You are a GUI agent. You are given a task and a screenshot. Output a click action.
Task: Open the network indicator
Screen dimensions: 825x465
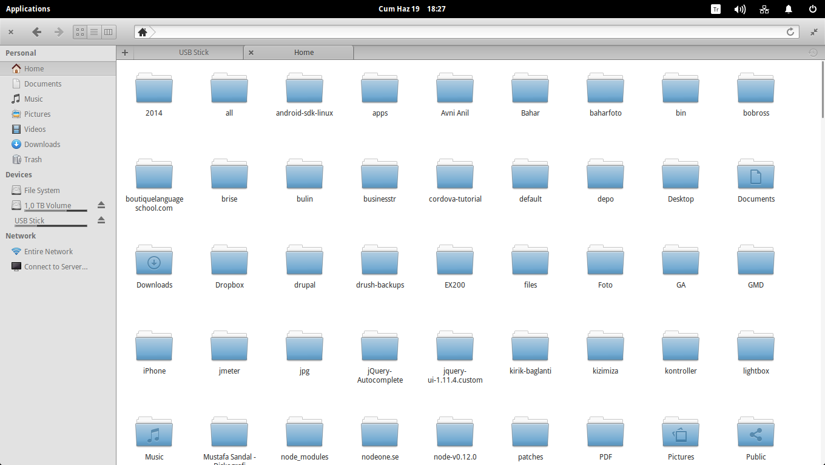(764, 8)
